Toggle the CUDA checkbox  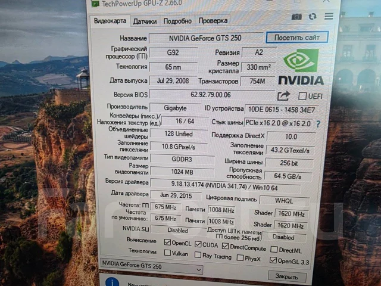198,244
